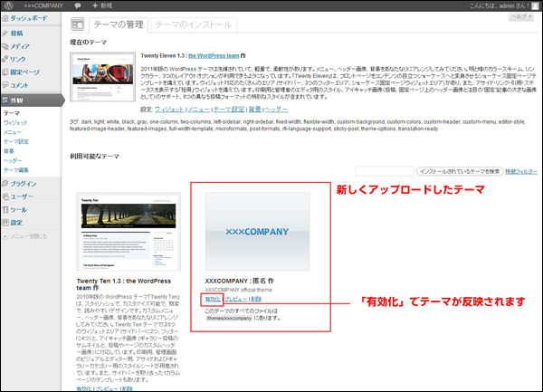Screen dimensions: 543x392
Task: Open プラグイン (Plugins) in the sidebar
Action: point(24,183)
